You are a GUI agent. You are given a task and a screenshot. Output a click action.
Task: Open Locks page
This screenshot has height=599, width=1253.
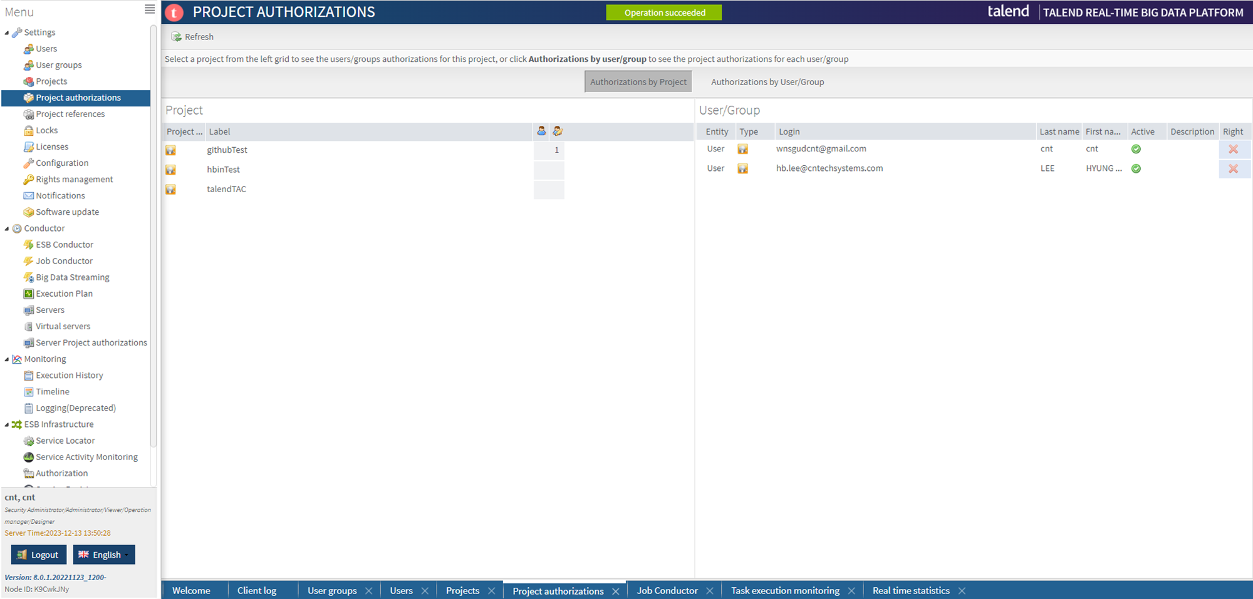coord(47,130)
